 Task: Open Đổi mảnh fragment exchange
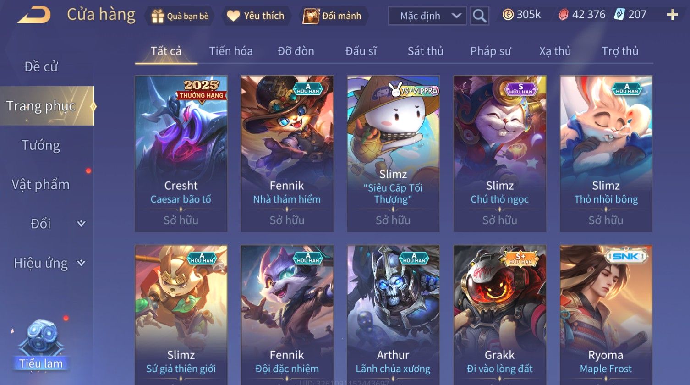click(333, 16)
